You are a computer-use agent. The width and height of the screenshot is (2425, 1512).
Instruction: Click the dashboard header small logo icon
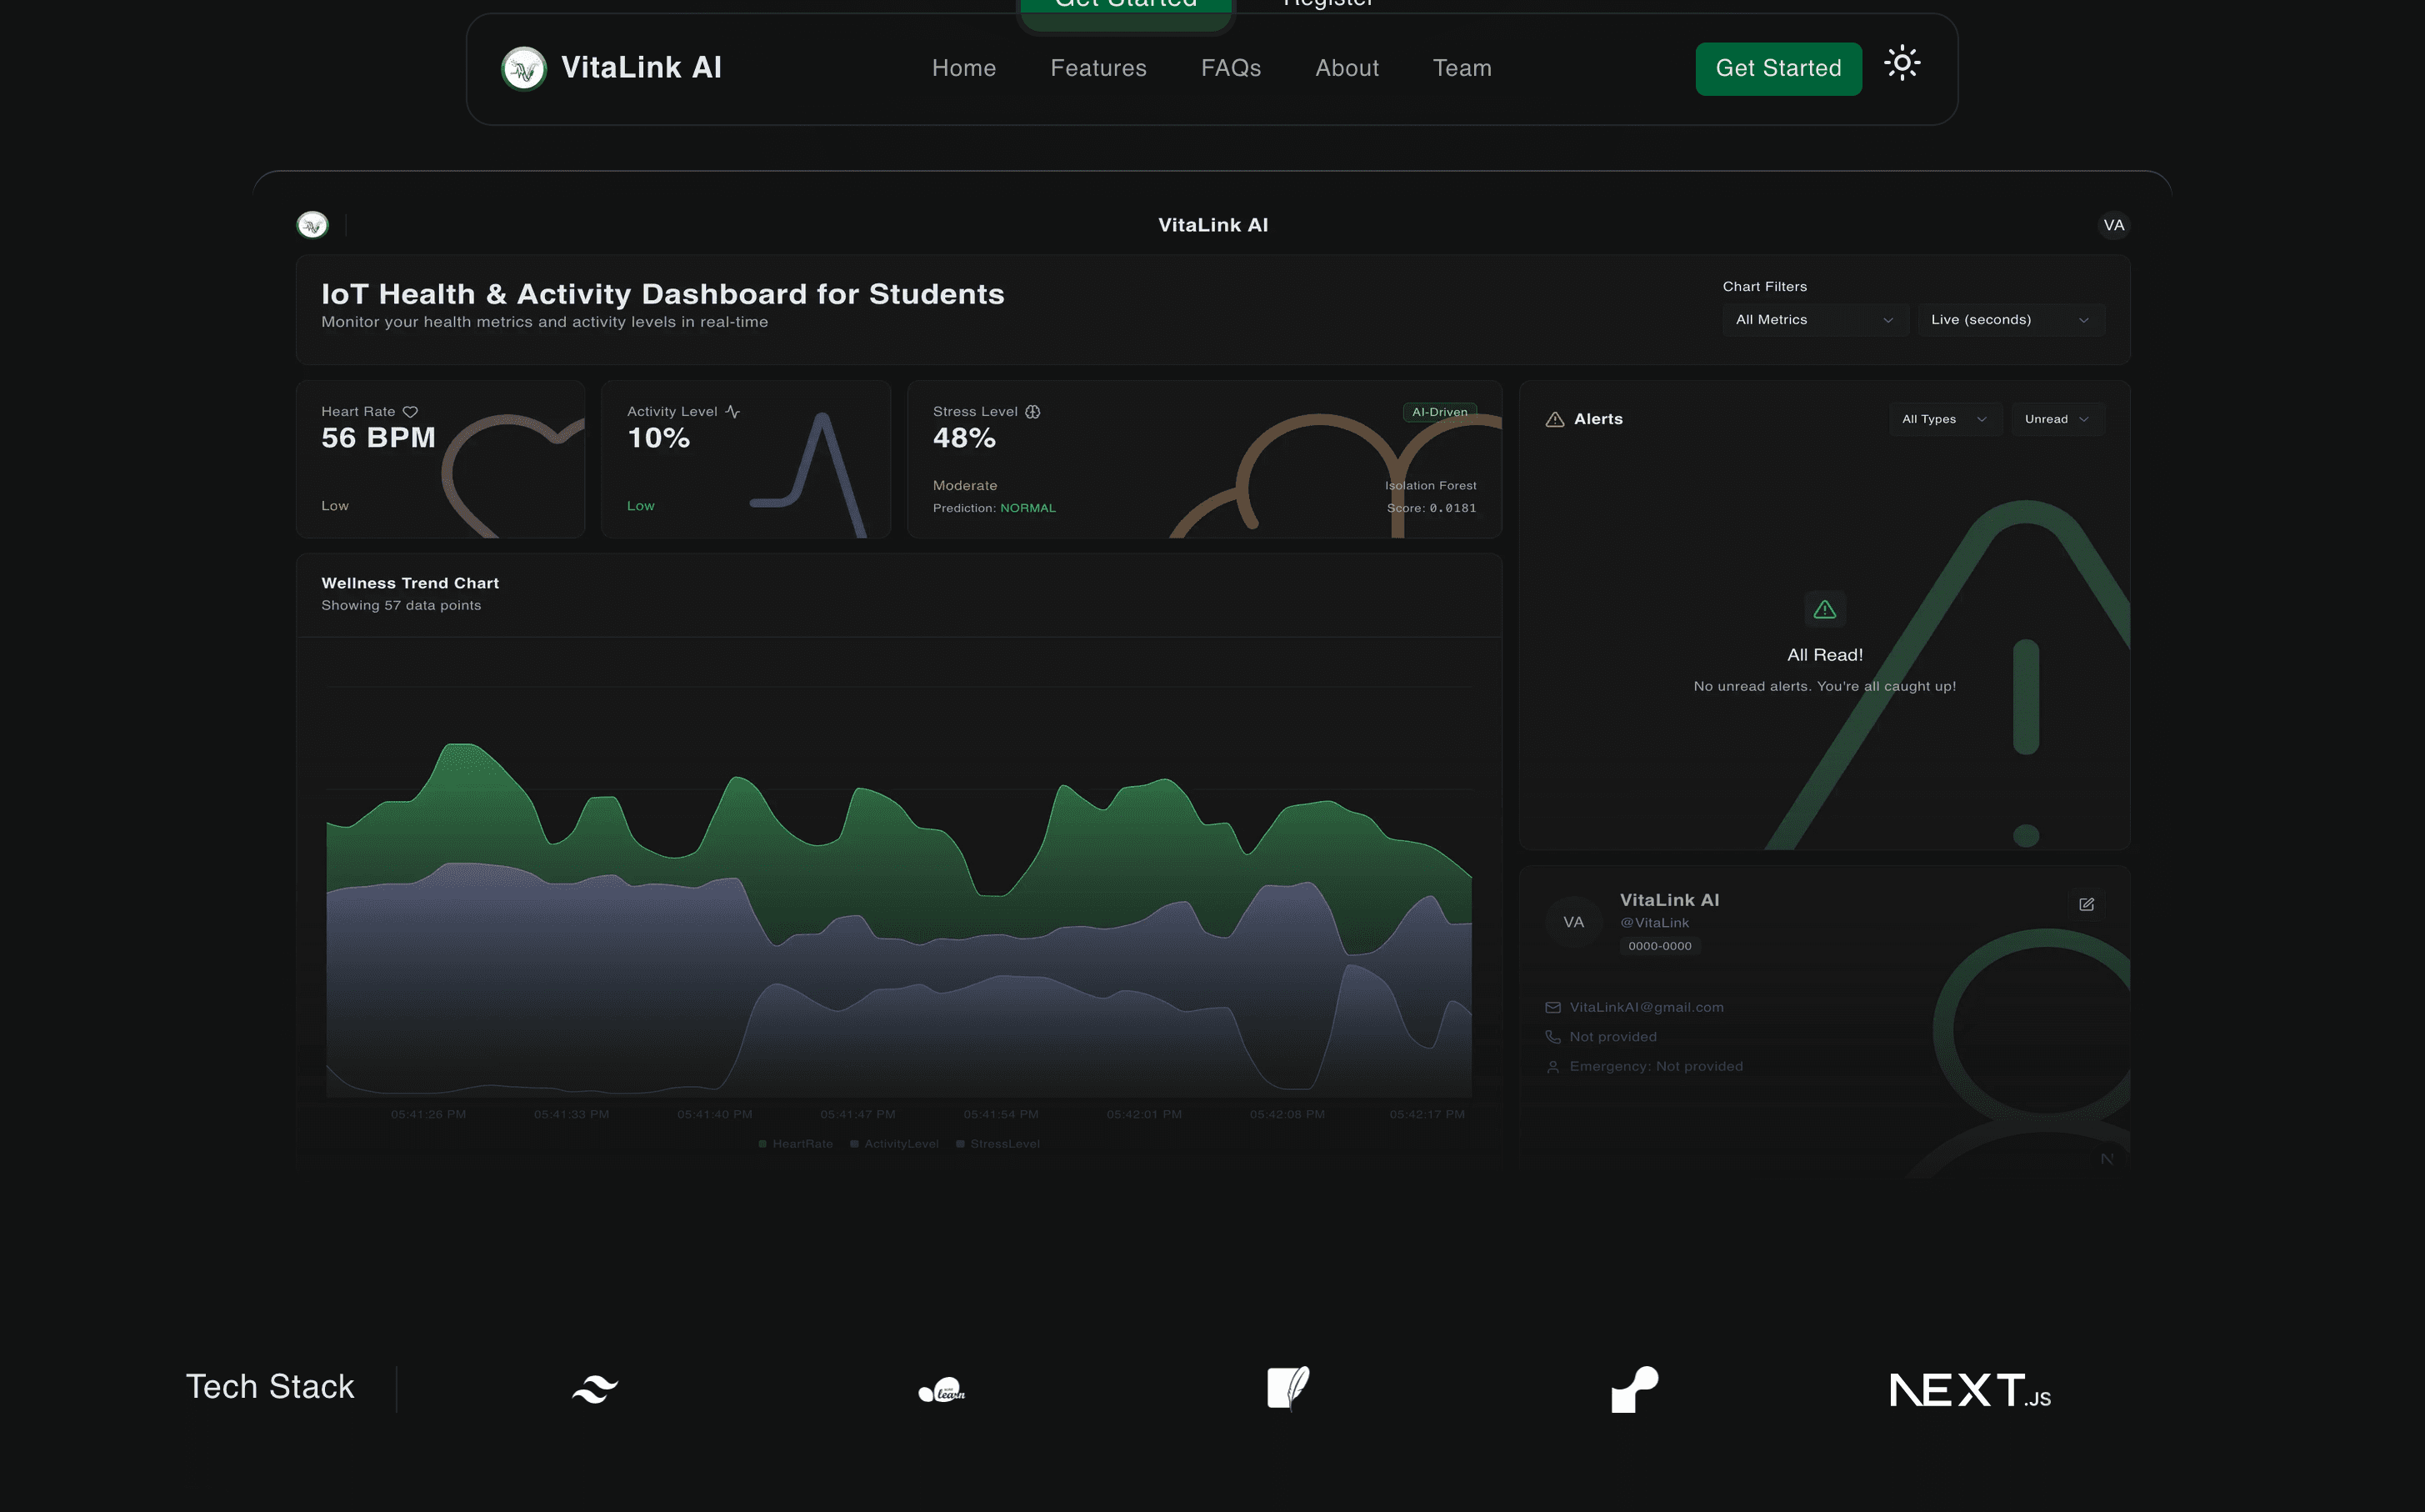[312, 225]
